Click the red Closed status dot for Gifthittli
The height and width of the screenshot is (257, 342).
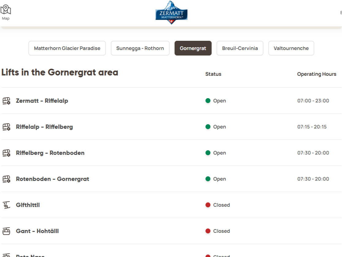coord(208,205)
